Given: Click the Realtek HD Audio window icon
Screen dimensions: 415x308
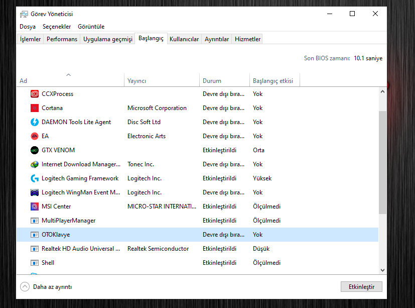Looking at the screenshot, I should point(35,249).
